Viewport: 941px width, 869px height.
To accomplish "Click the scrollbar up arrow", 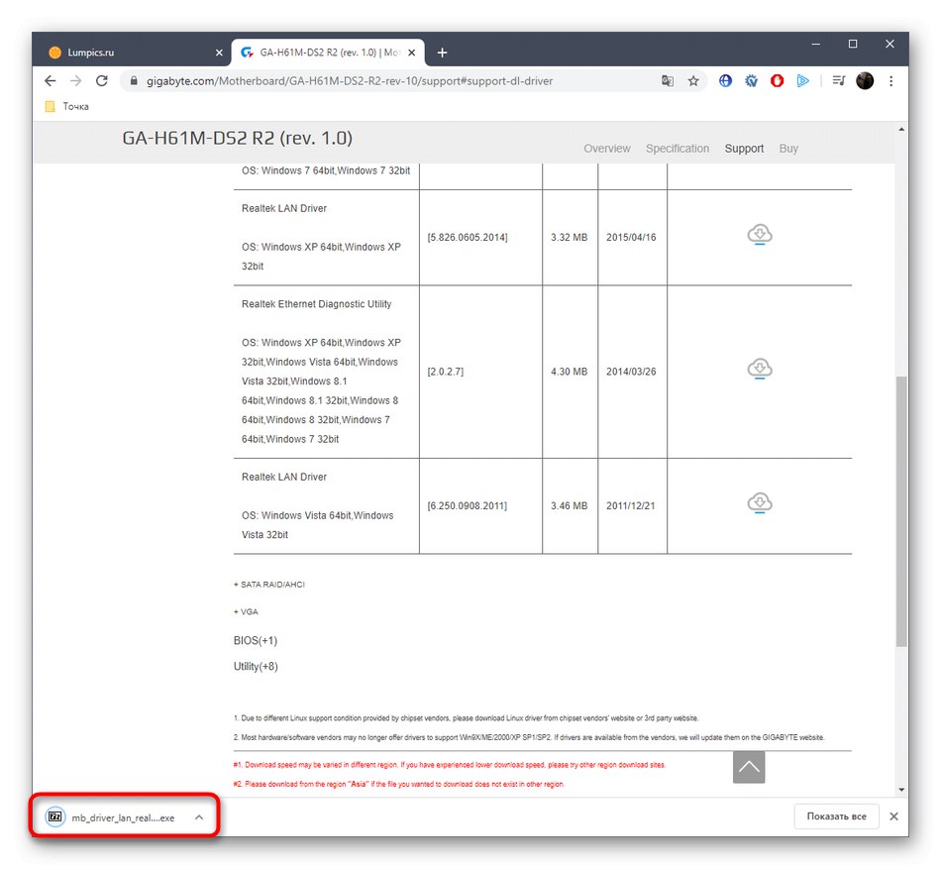I will [x=900, y=129].
